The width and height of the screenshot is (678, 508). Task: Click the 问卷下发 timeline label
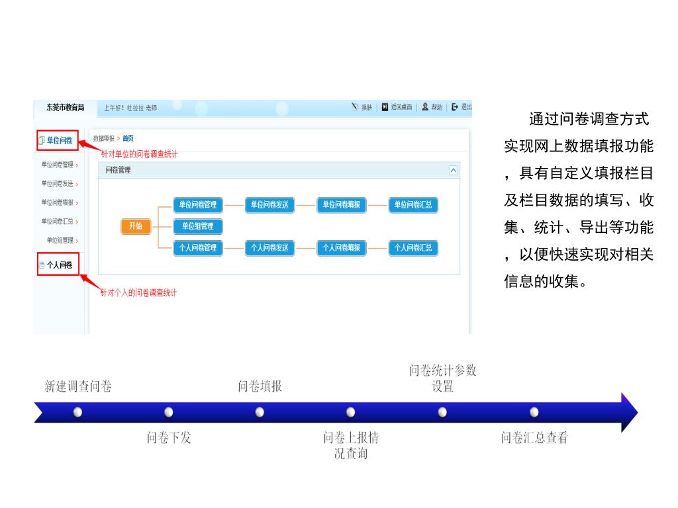click(169, 438)
